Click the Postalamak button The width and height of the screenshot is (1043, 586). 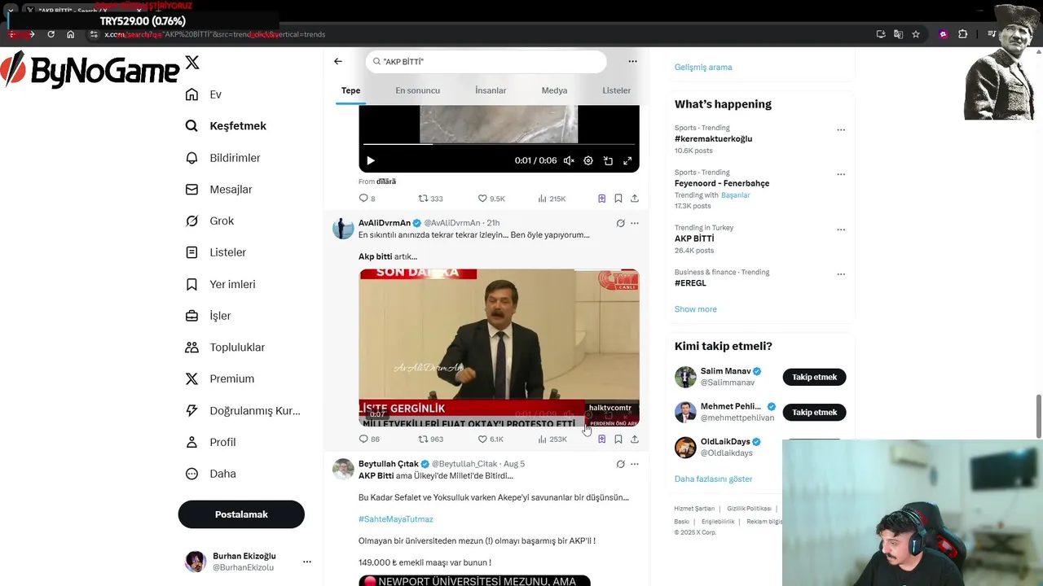click(x=241, y=514)
